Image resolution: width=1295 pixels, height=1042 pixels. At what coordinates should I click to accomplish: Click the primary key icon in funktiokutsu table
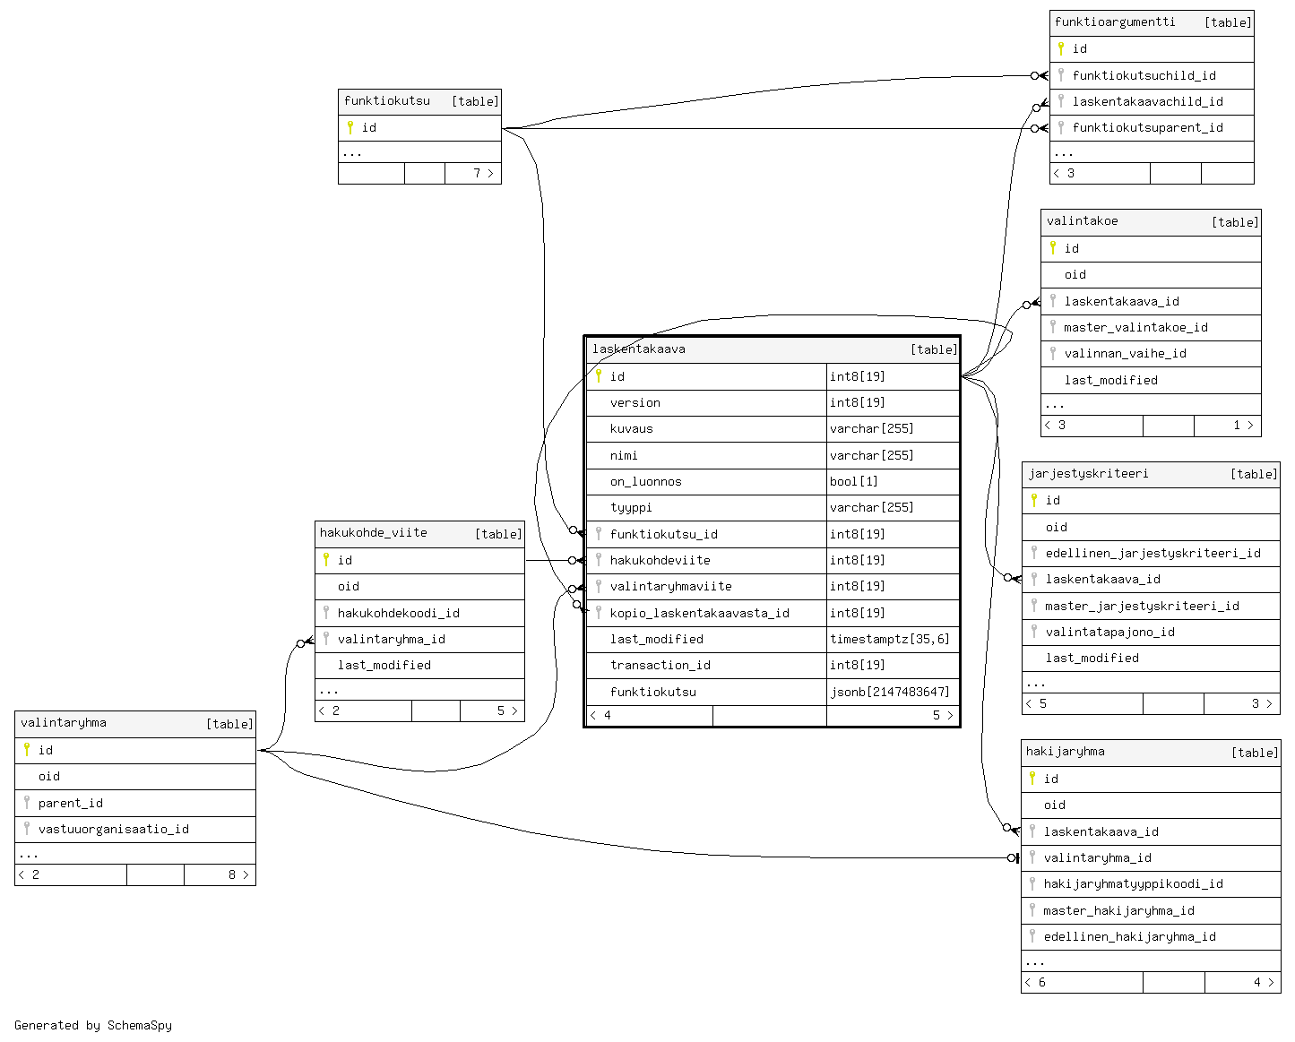[x=350, y=127]
